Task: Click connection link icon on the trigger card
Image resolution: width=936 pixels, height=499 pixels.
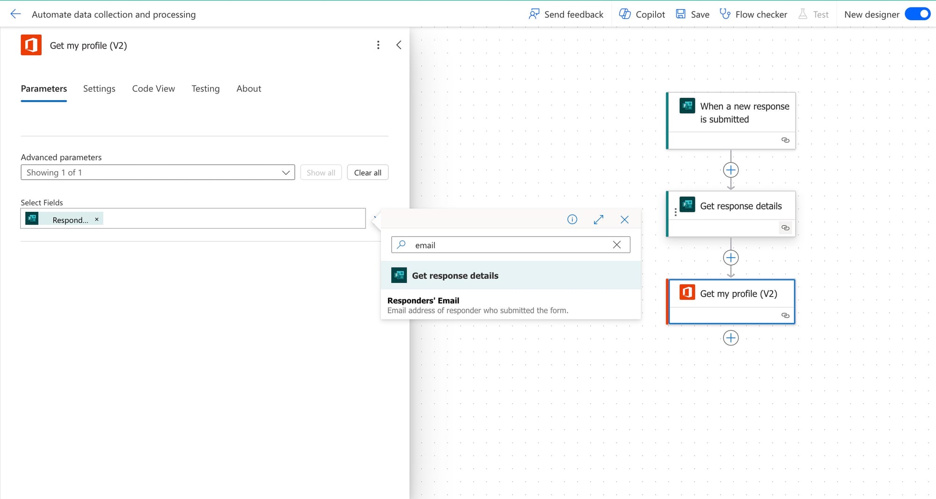Action: (x=785, y=140)
